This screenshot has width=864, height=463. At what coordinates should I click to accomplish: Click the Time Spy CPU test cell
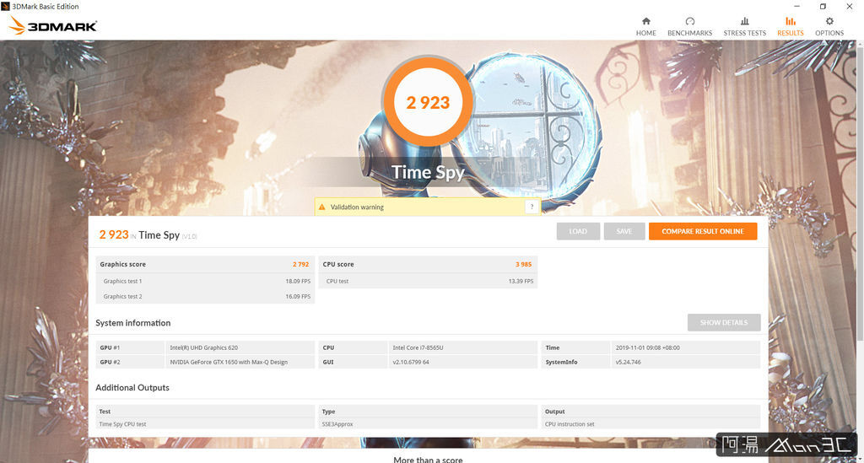205,424
